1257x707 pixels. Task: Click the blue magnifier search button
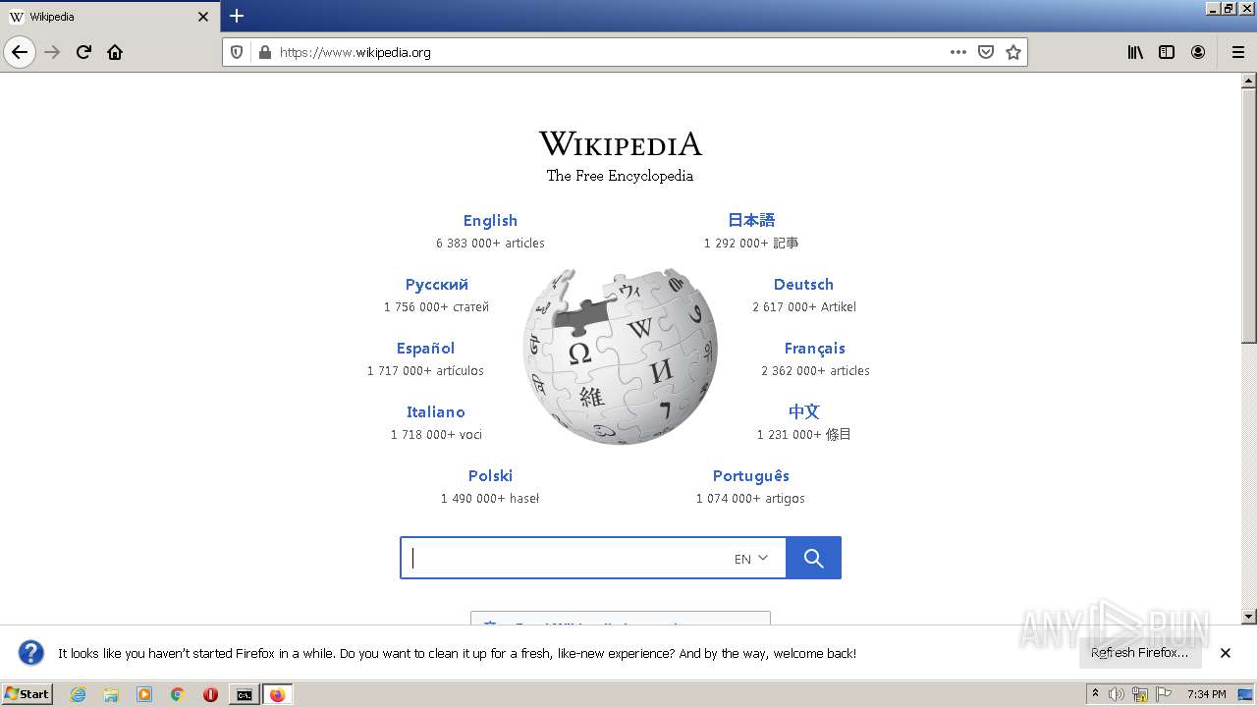pos(813,558)
